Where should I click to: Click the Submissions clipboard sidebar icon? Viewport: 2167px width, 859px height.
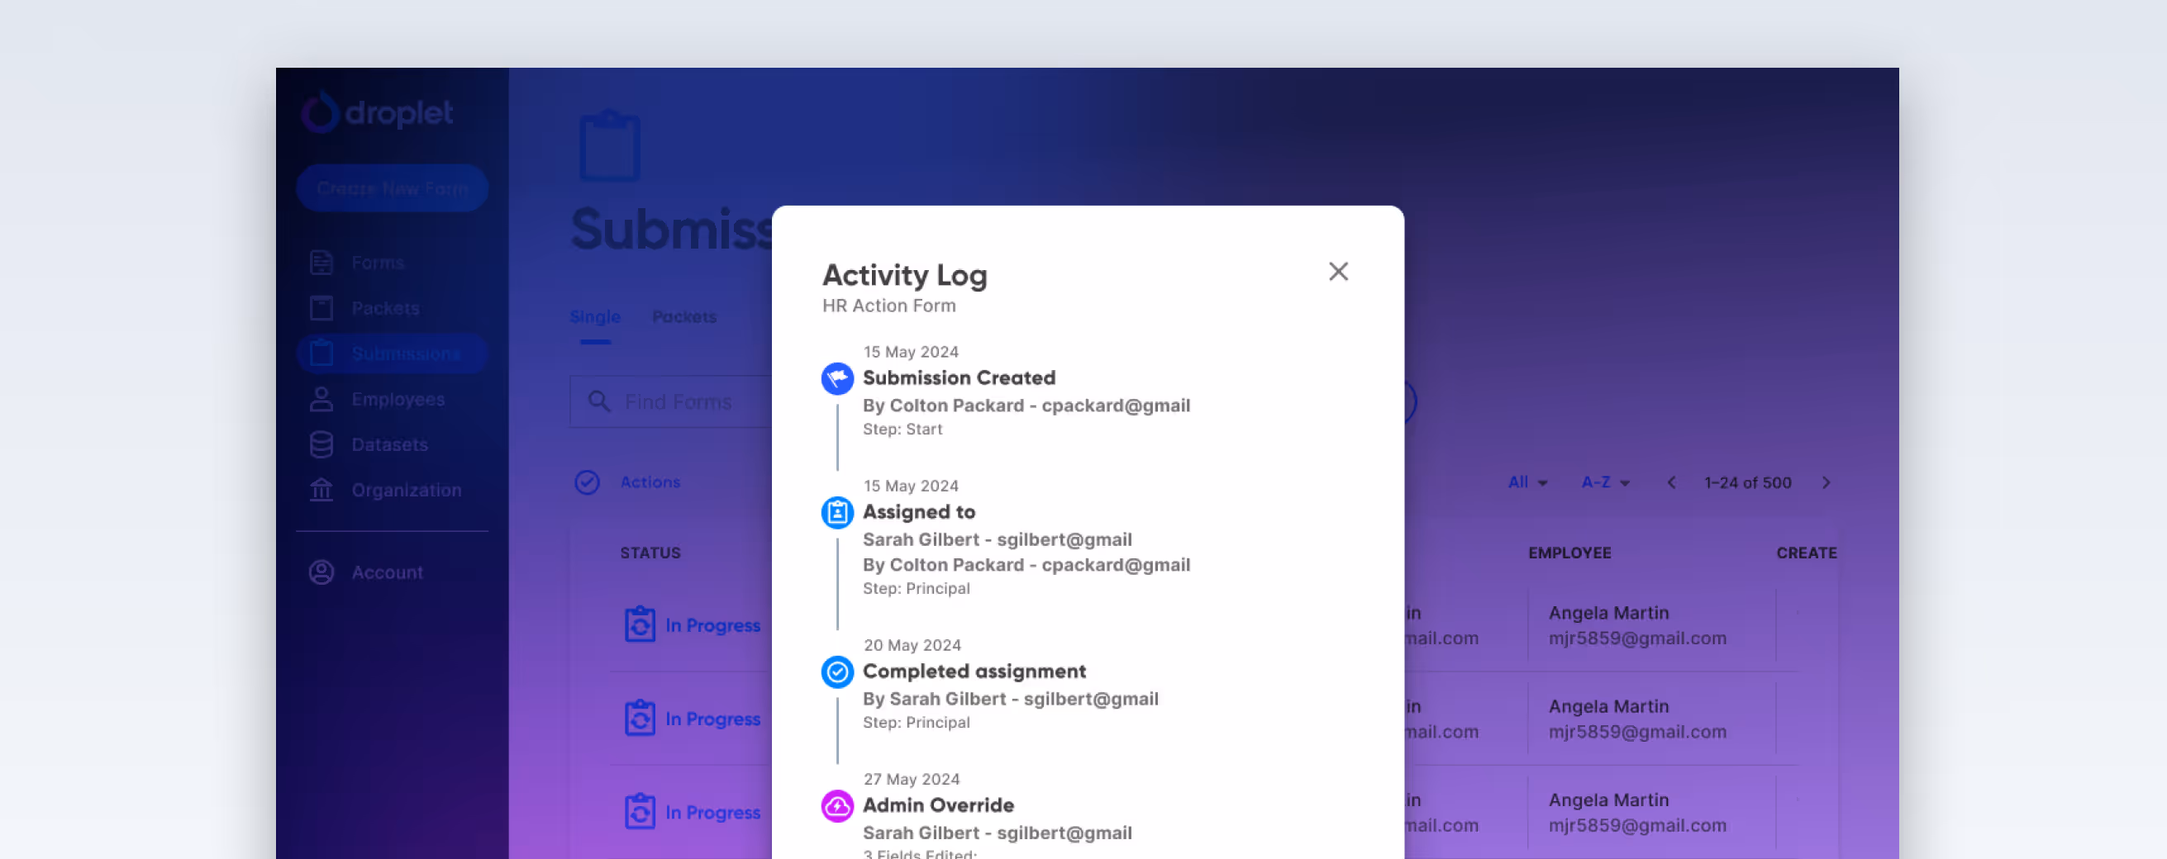[x=321, y=353]
